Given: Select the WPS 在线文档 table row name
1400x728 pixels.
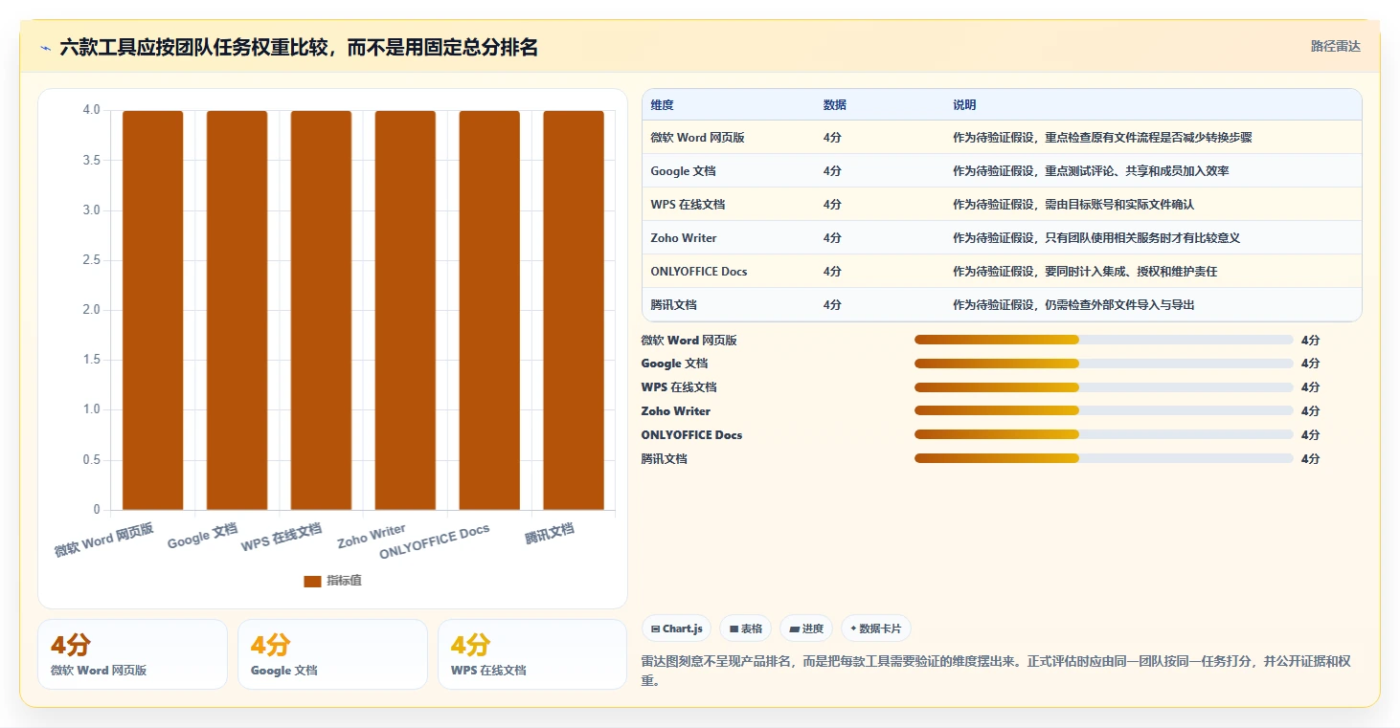Looking at the screenshot, I should (x=688, y=205).
